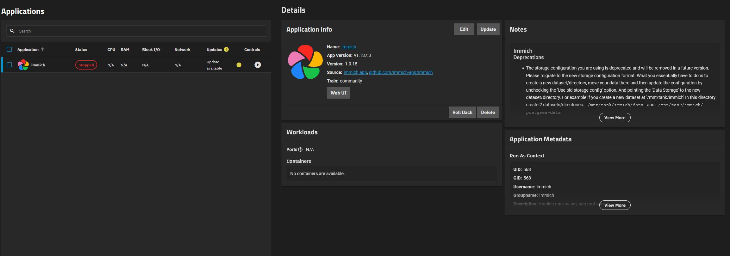Screen dimensions: 730x256
Task: Expand Notes with View More
Action: 615,118
